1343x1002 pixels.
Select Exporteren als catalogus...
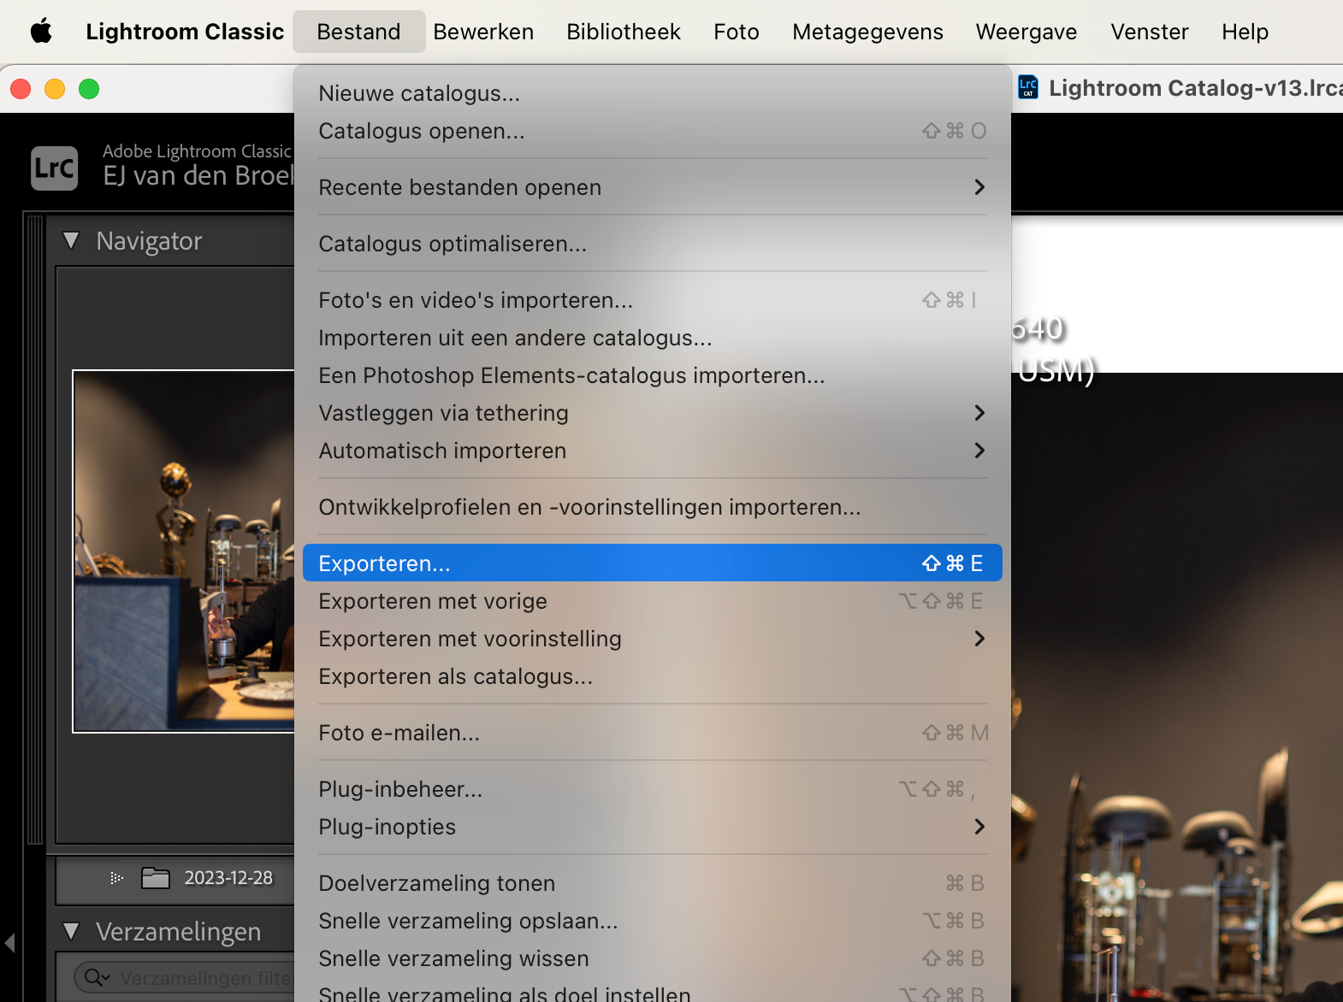[652, 676]
